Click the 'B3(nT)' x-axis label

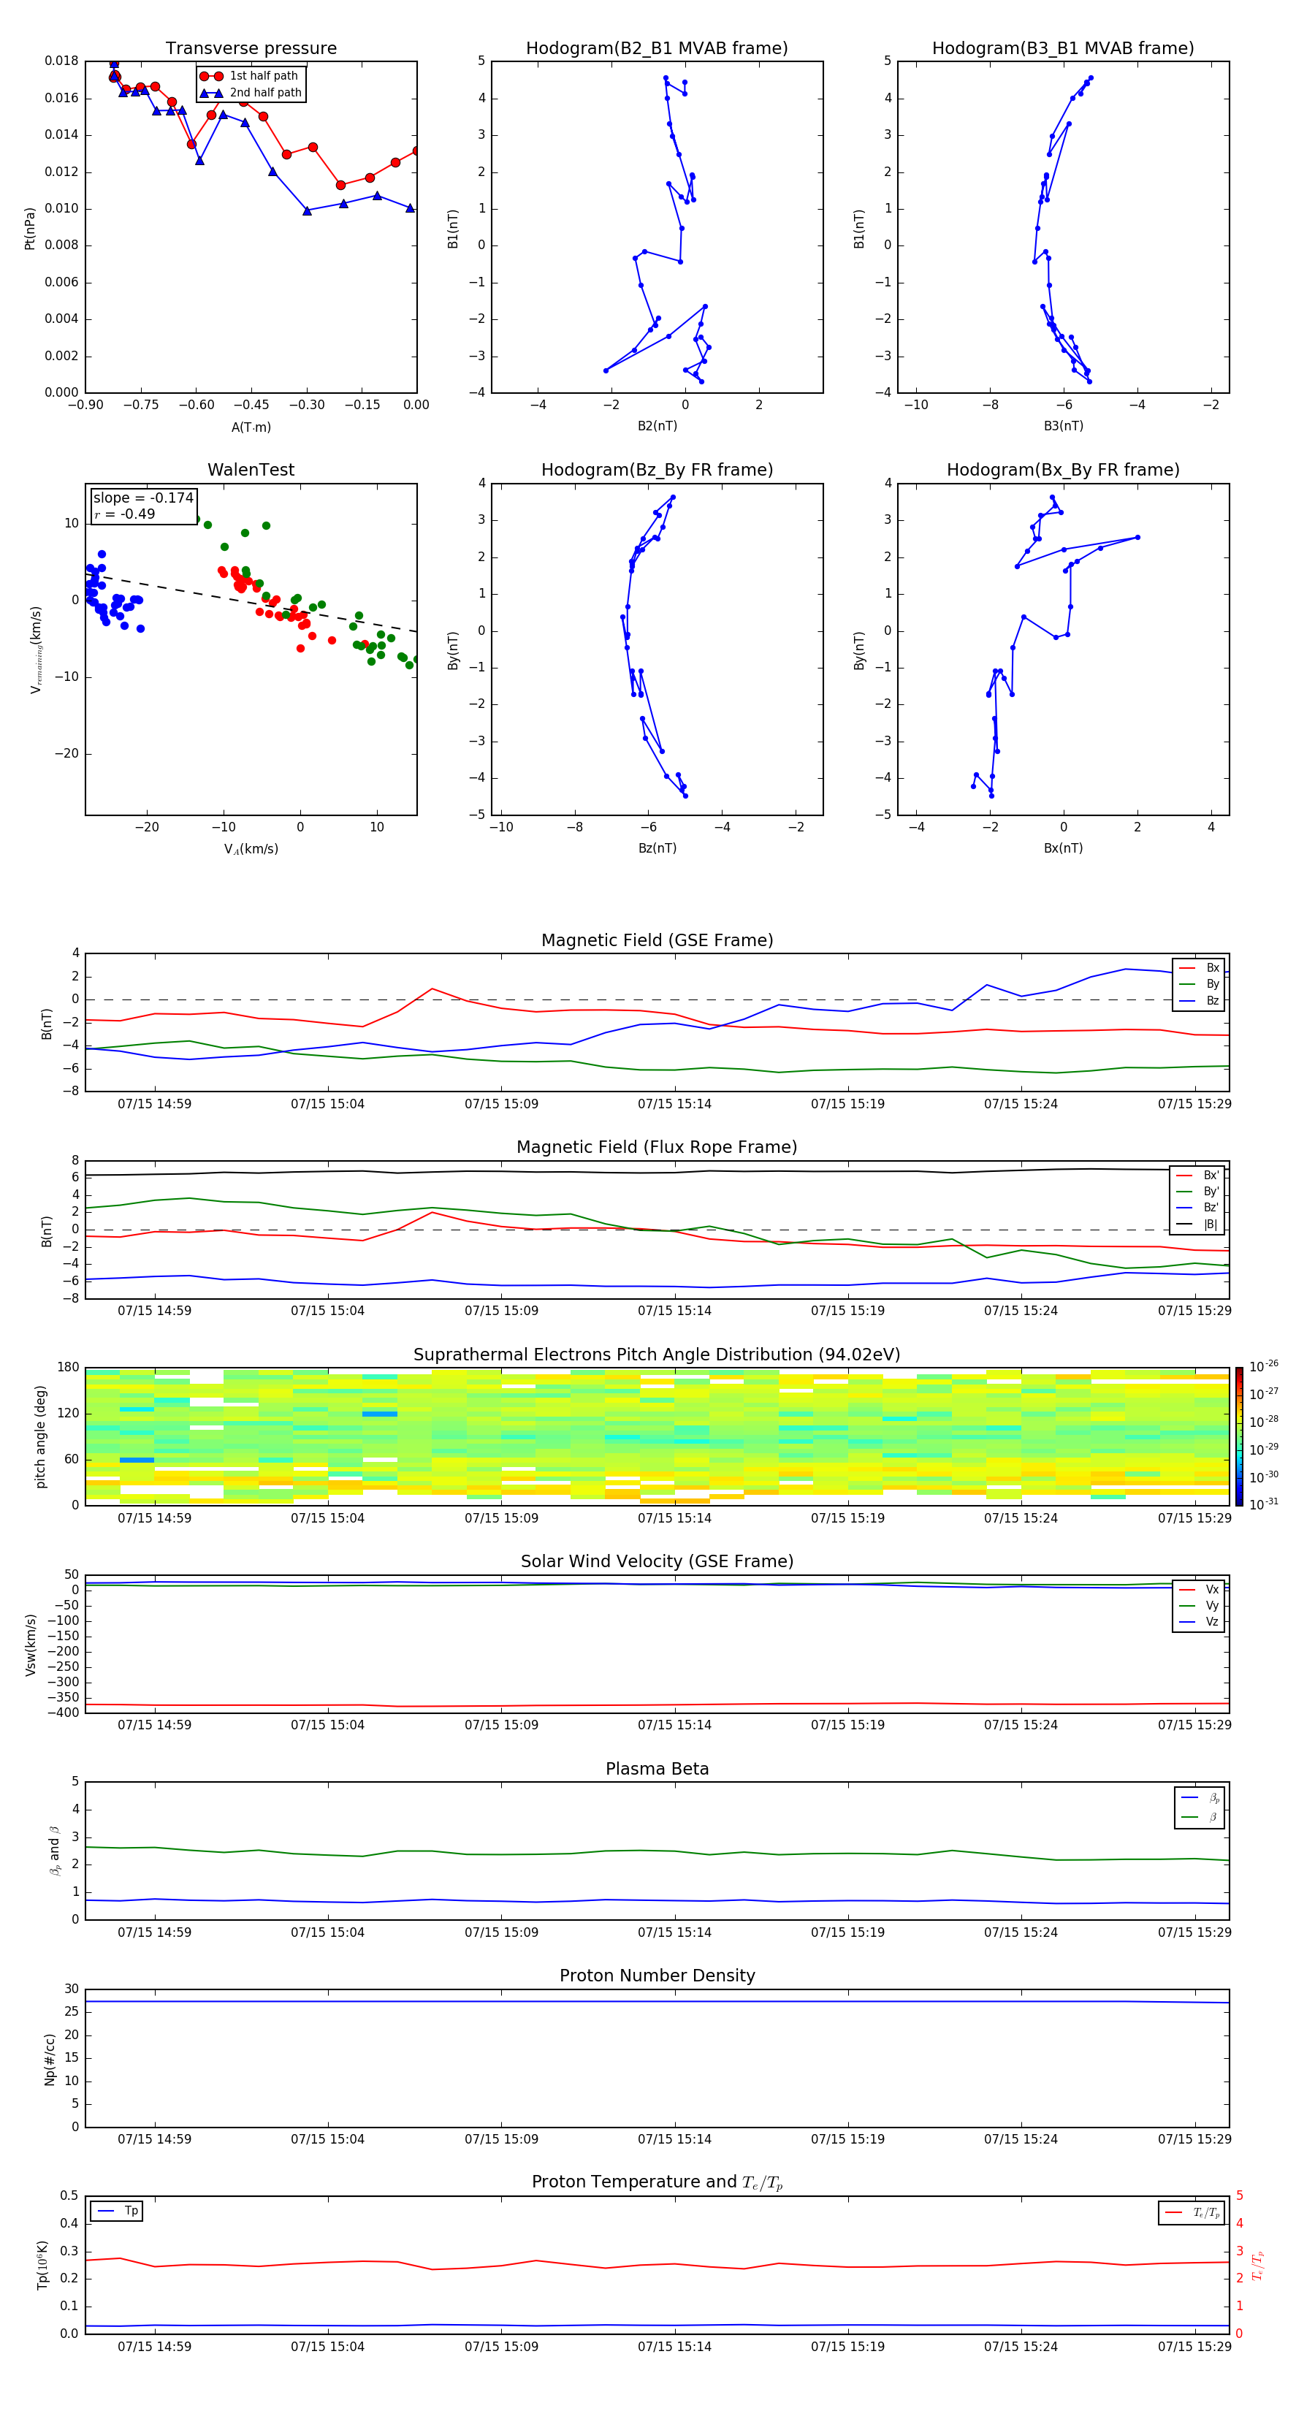1063,426
